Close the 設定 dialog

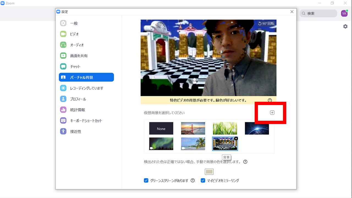[292, 12]
